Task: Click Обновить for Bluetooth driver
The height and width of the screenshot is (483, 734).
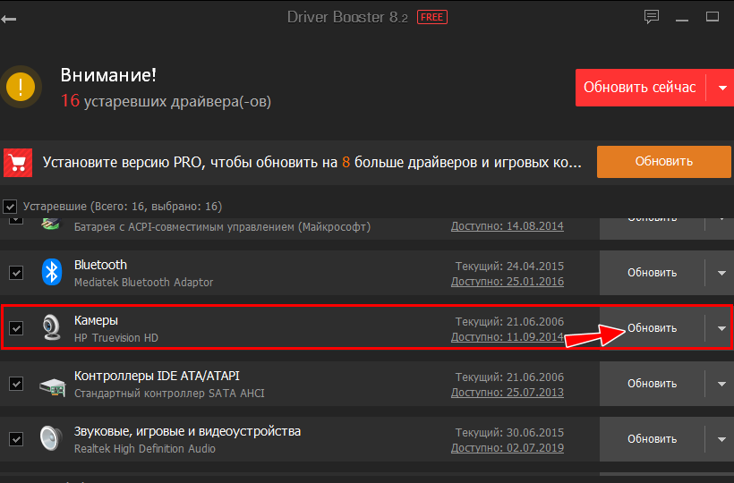Action: pos(652,273)
